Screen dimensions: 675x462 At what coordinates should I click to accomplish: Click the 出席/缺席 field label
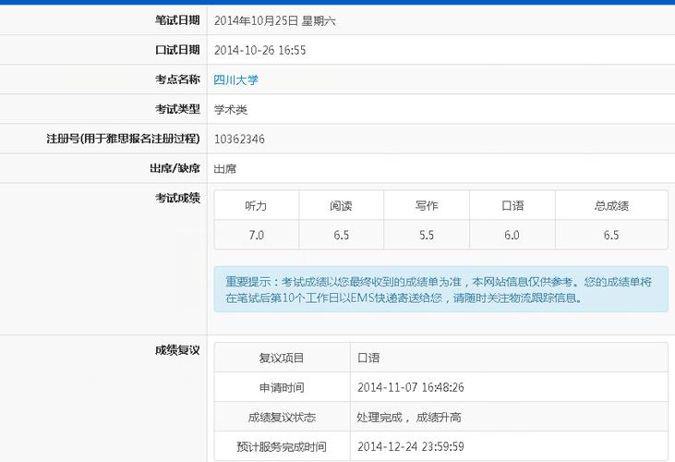pyautogui.click(x=175, y=168)
